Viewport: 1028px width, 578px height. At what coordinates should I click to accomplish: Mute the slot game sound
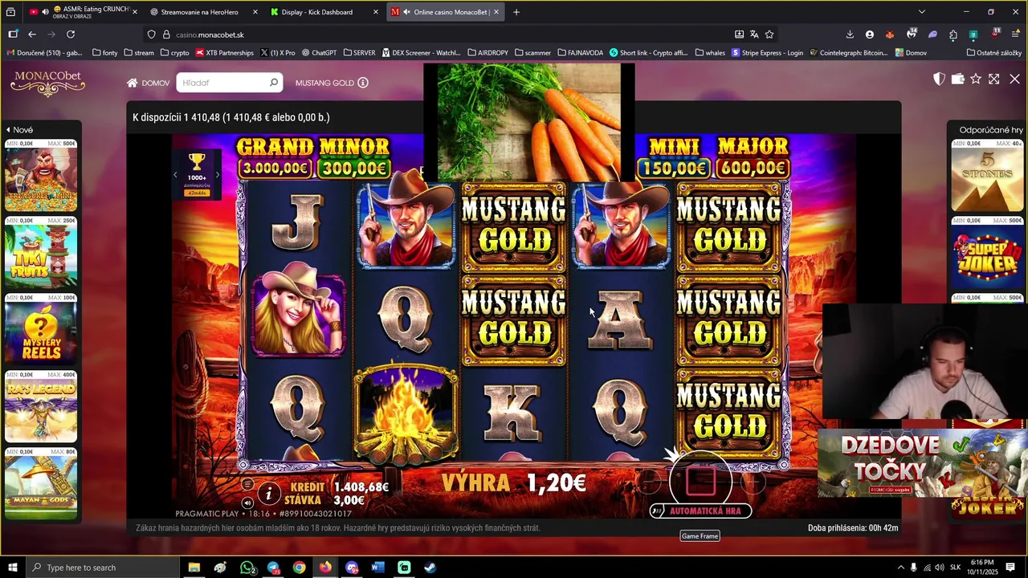pos(247,503)
